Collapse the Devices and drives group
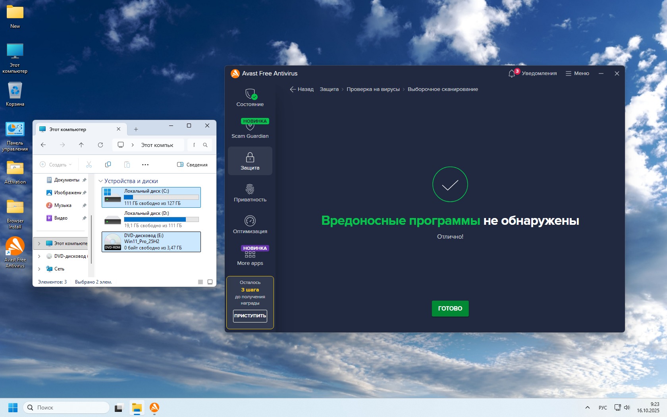This screenshot has height=417, width=667. point(101,181)
